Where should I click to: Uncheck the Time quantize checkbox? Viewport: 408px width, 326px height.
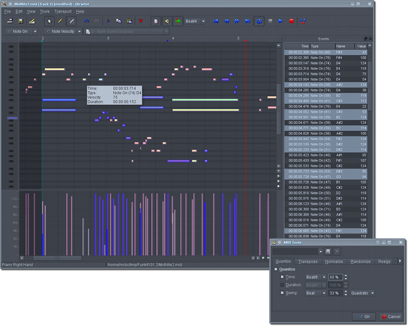point(282,277)
